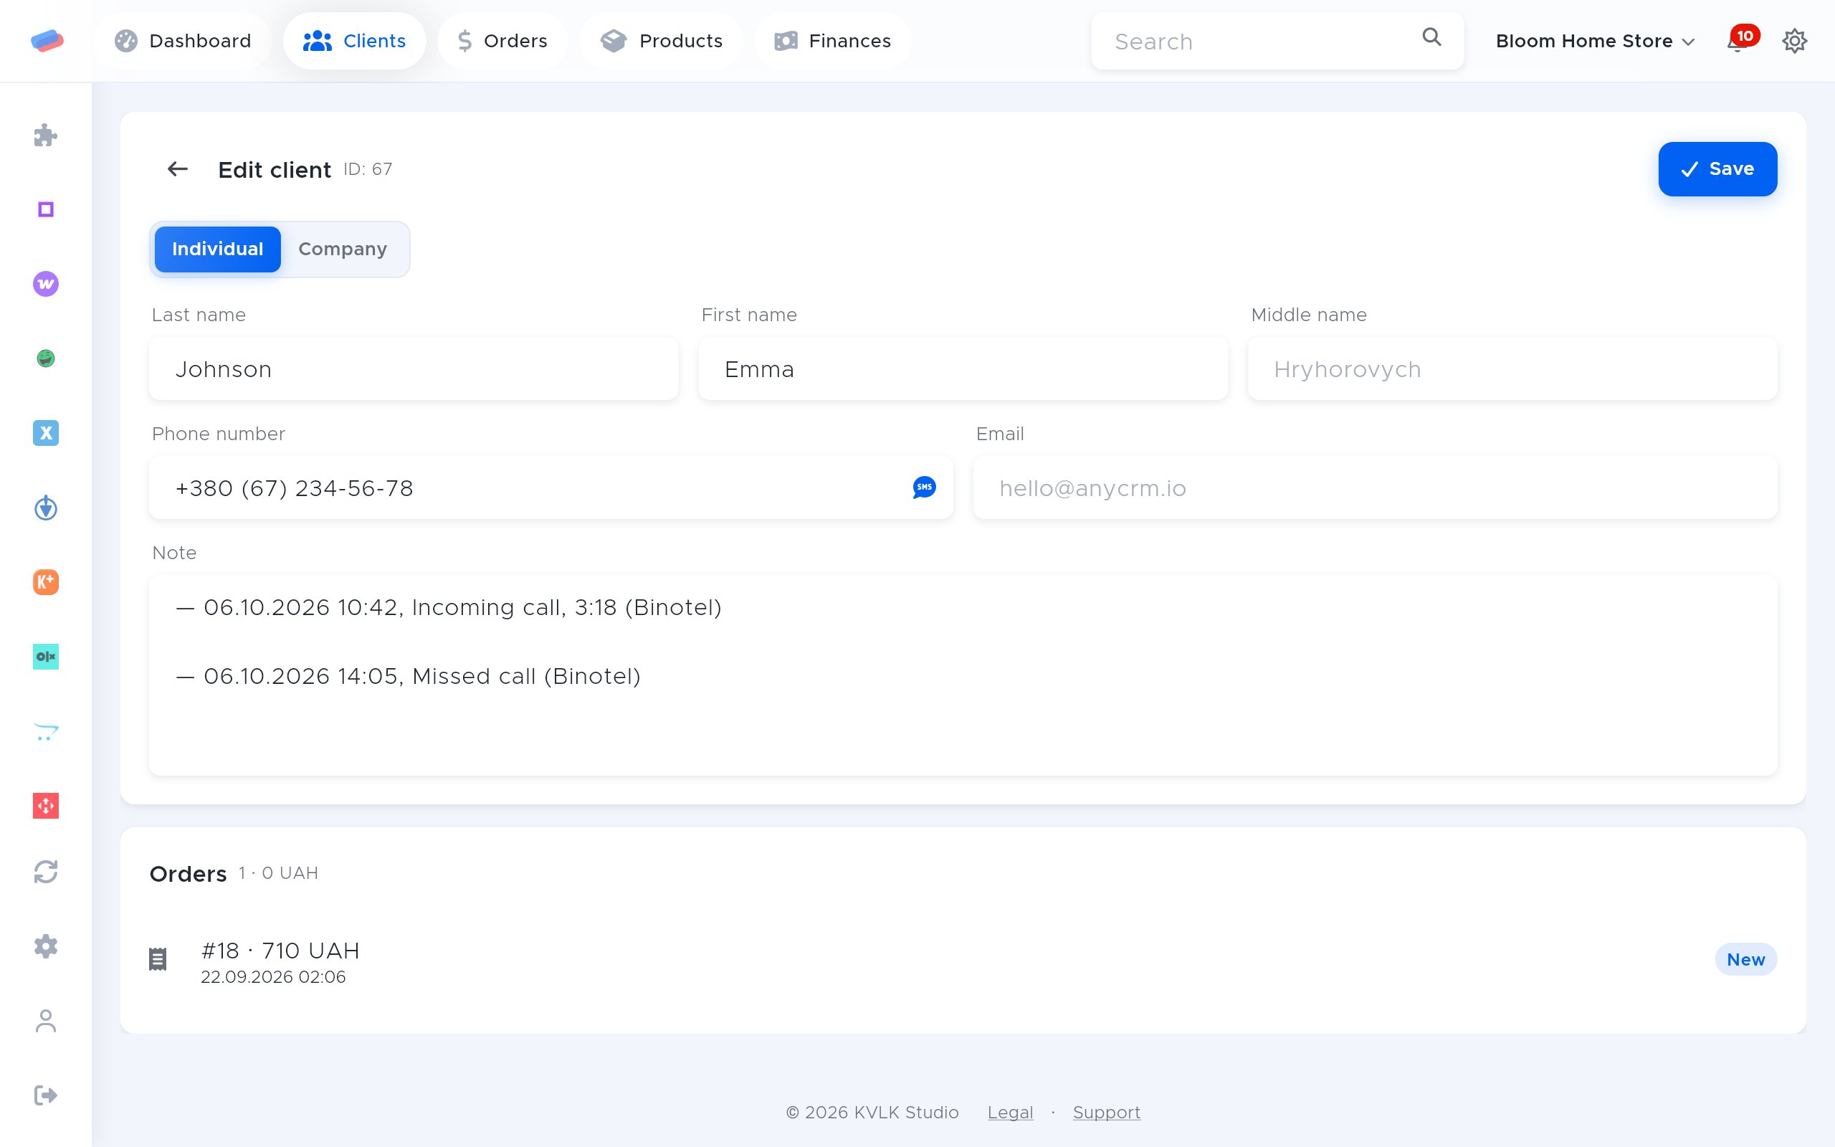Open the sidebar settings cog icon
Screen dimensions: 1835x1147
(45, 946)
